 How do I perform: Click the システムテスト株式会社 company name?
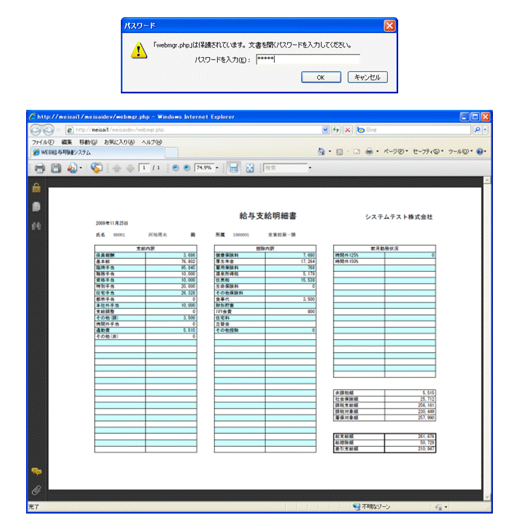(399, 217)
